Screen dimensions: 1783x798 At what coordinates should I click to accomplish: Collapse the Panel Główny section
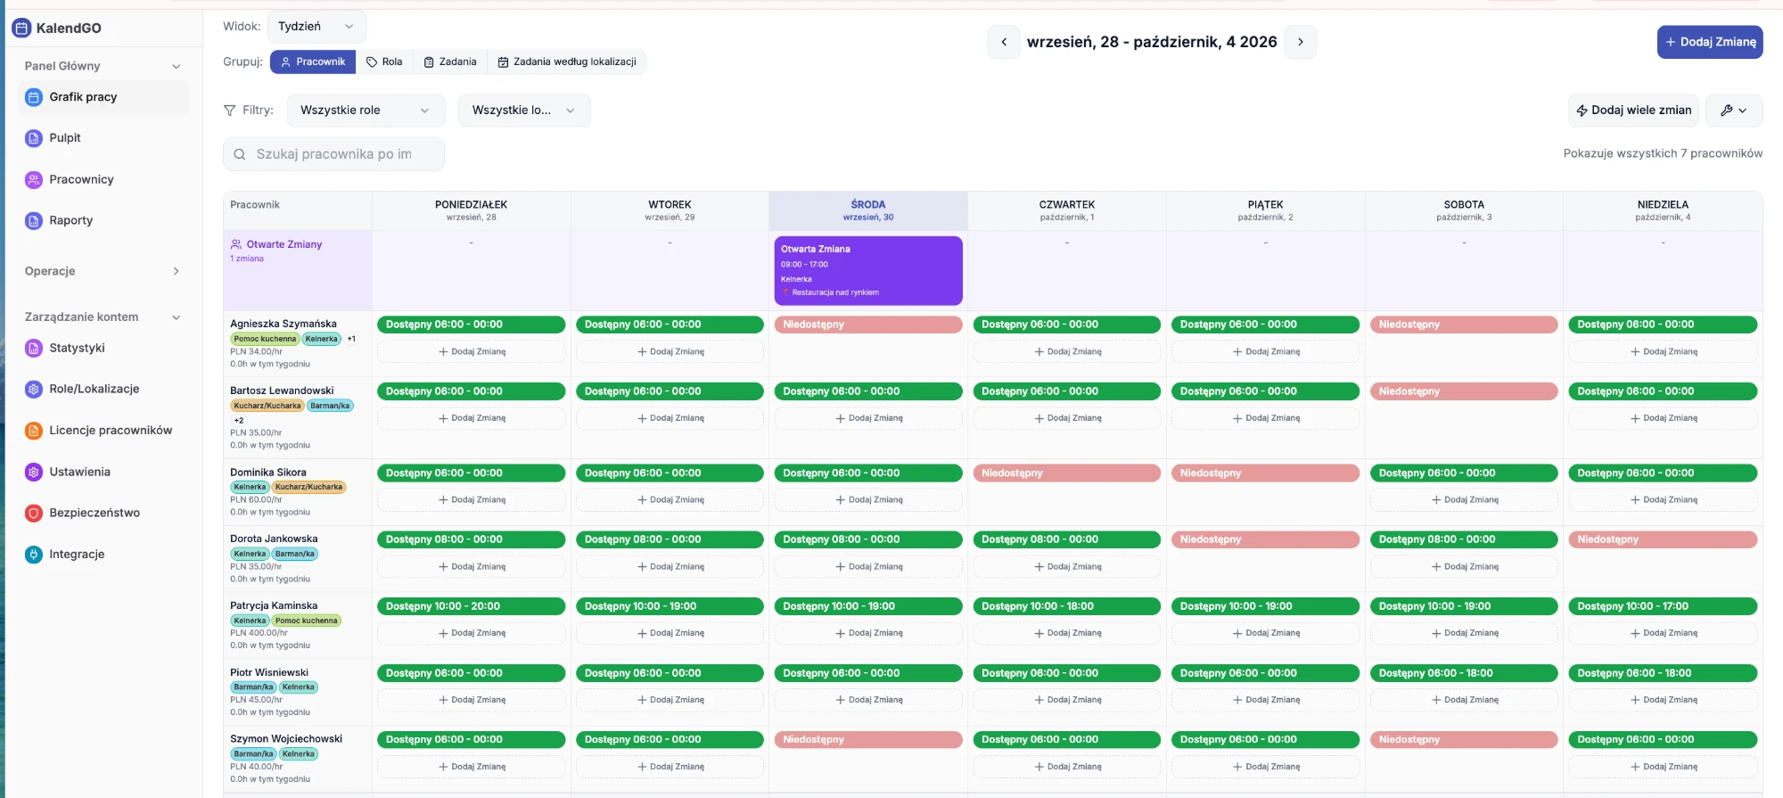pyautogui.click(x=177, y=66)
